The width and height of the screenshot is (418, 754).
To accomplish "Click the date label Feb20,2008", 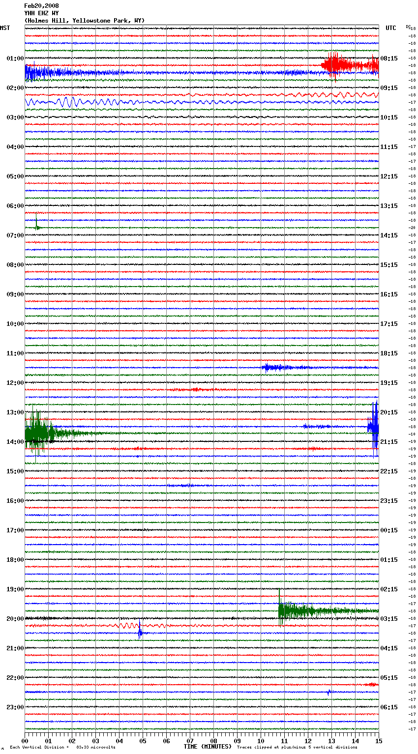I will point(41,6).
